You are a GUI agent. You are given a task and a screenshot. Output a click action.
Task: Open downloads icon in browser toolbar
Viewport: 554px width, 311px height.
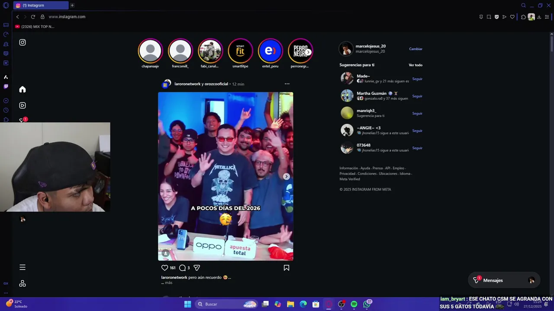click(539, 17)
